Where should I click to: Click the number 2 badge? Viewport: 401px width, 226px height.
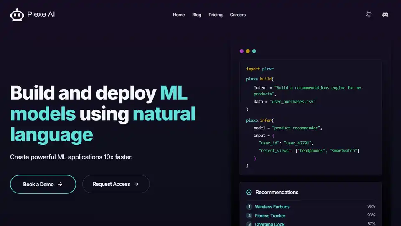click(249, 216)
